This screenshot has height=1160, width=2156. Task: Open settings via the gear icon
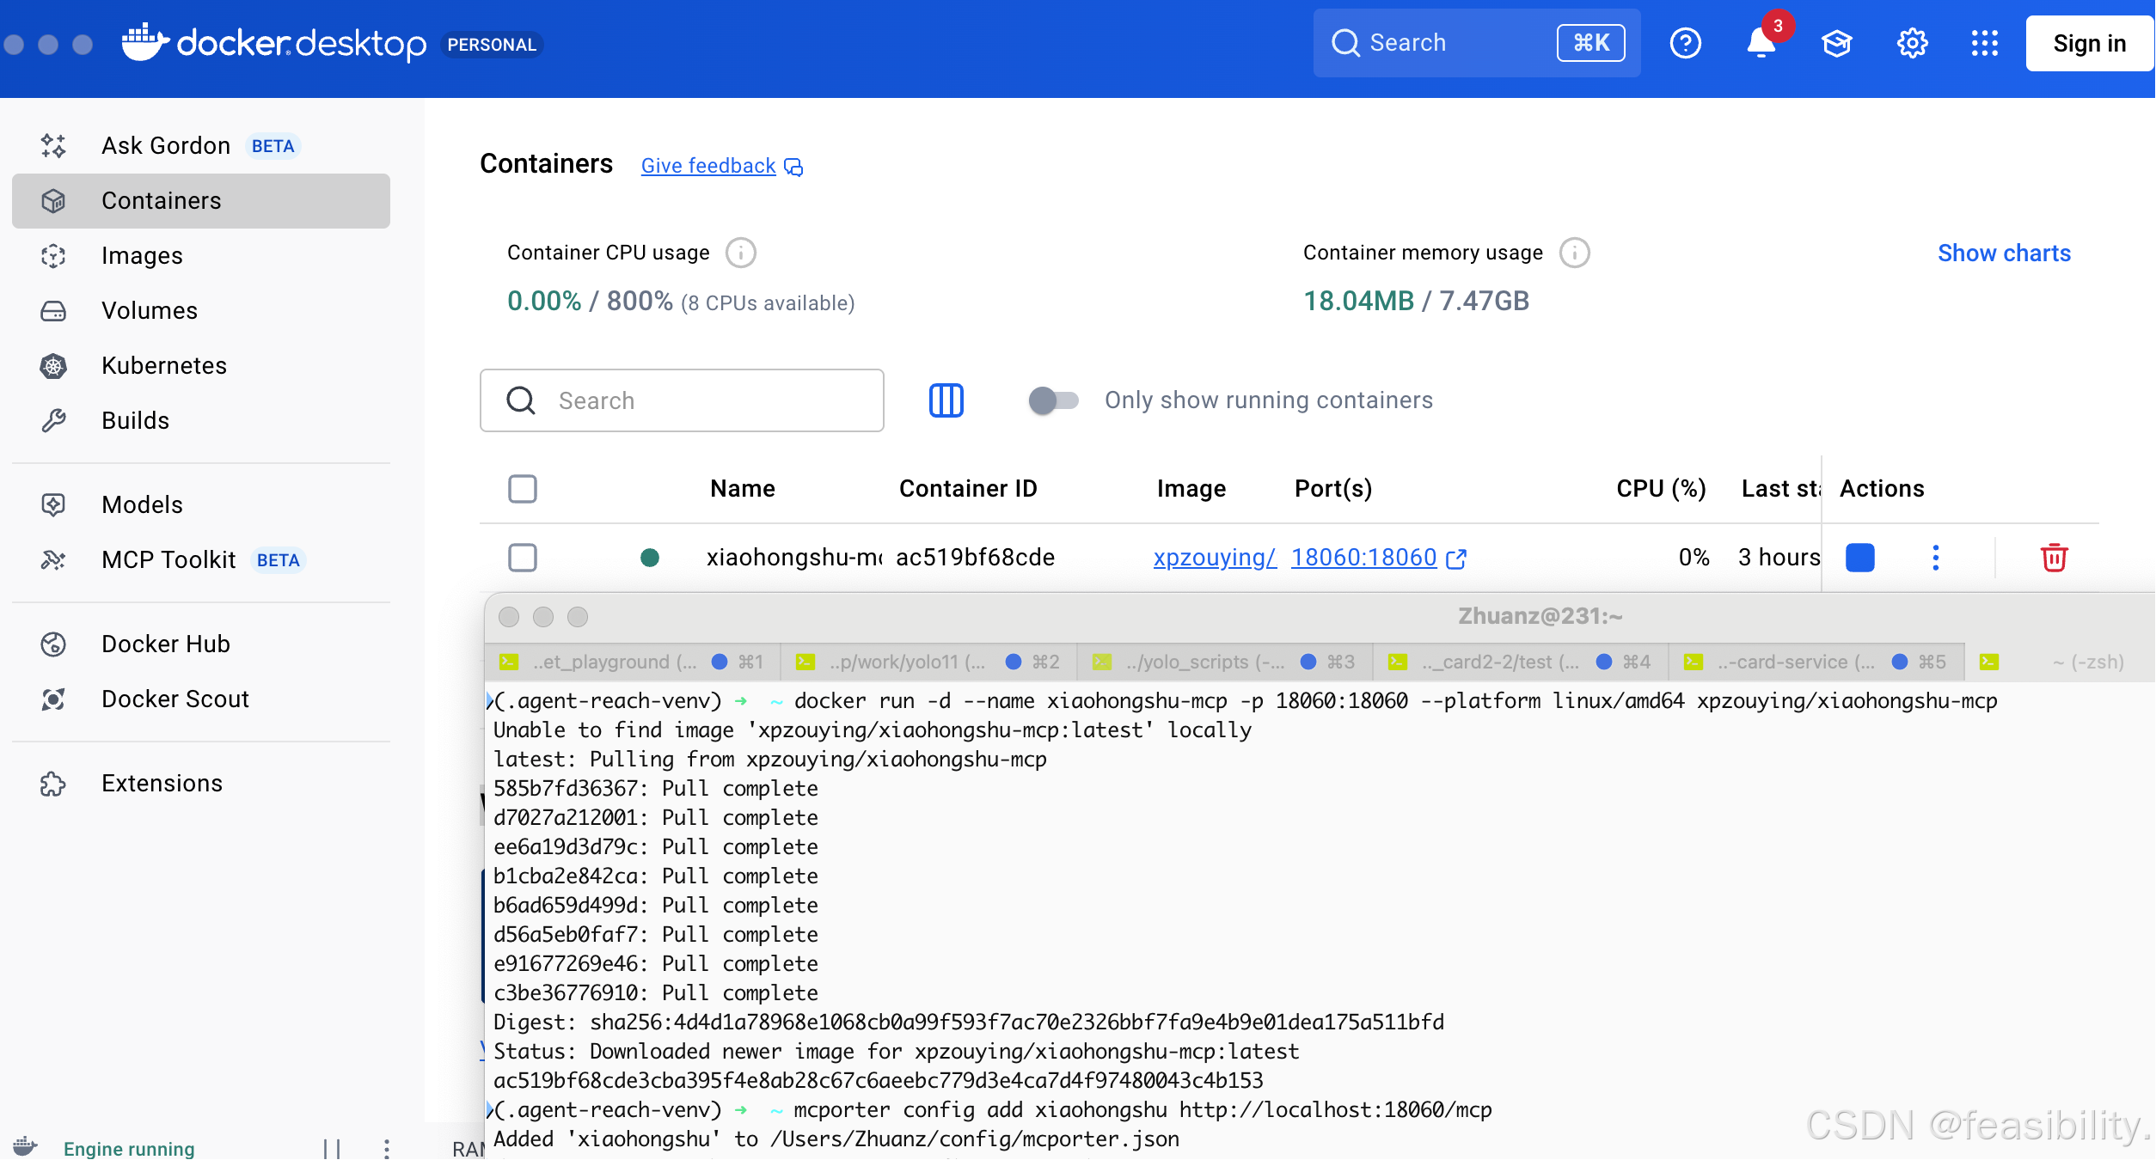click(x=1912, y=43)
